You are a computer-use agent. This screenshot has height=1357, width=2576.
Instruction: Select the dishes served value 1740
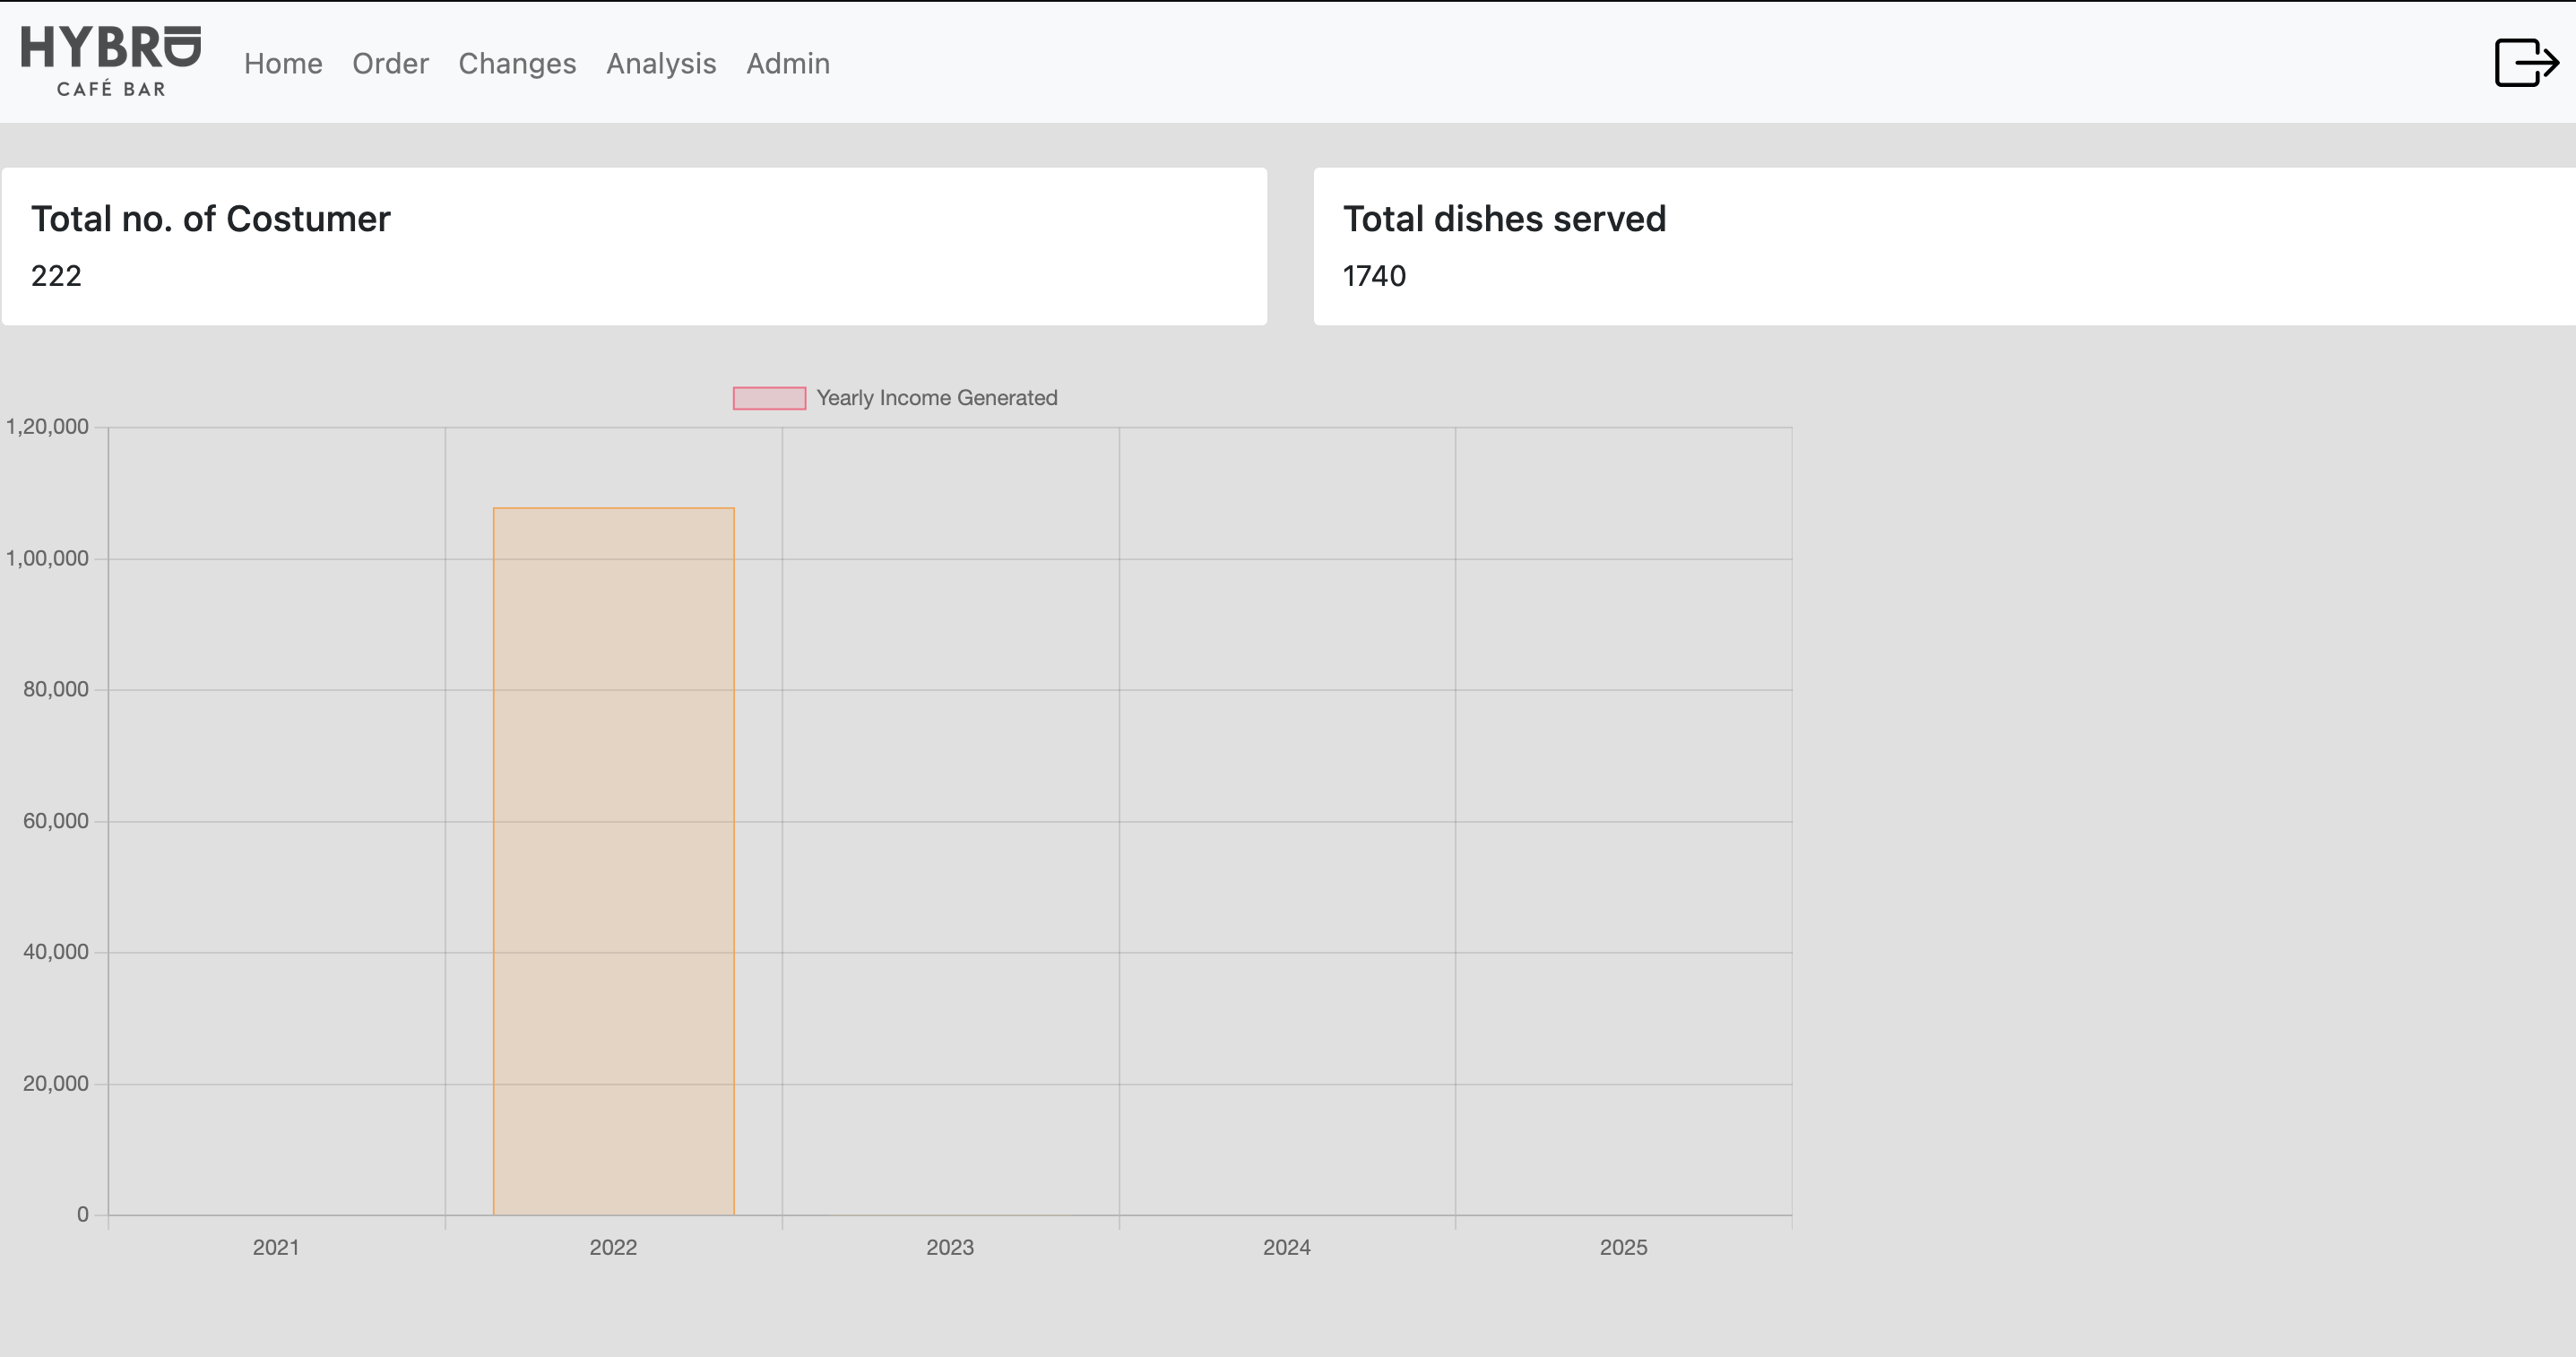(x=1375, y=276)
